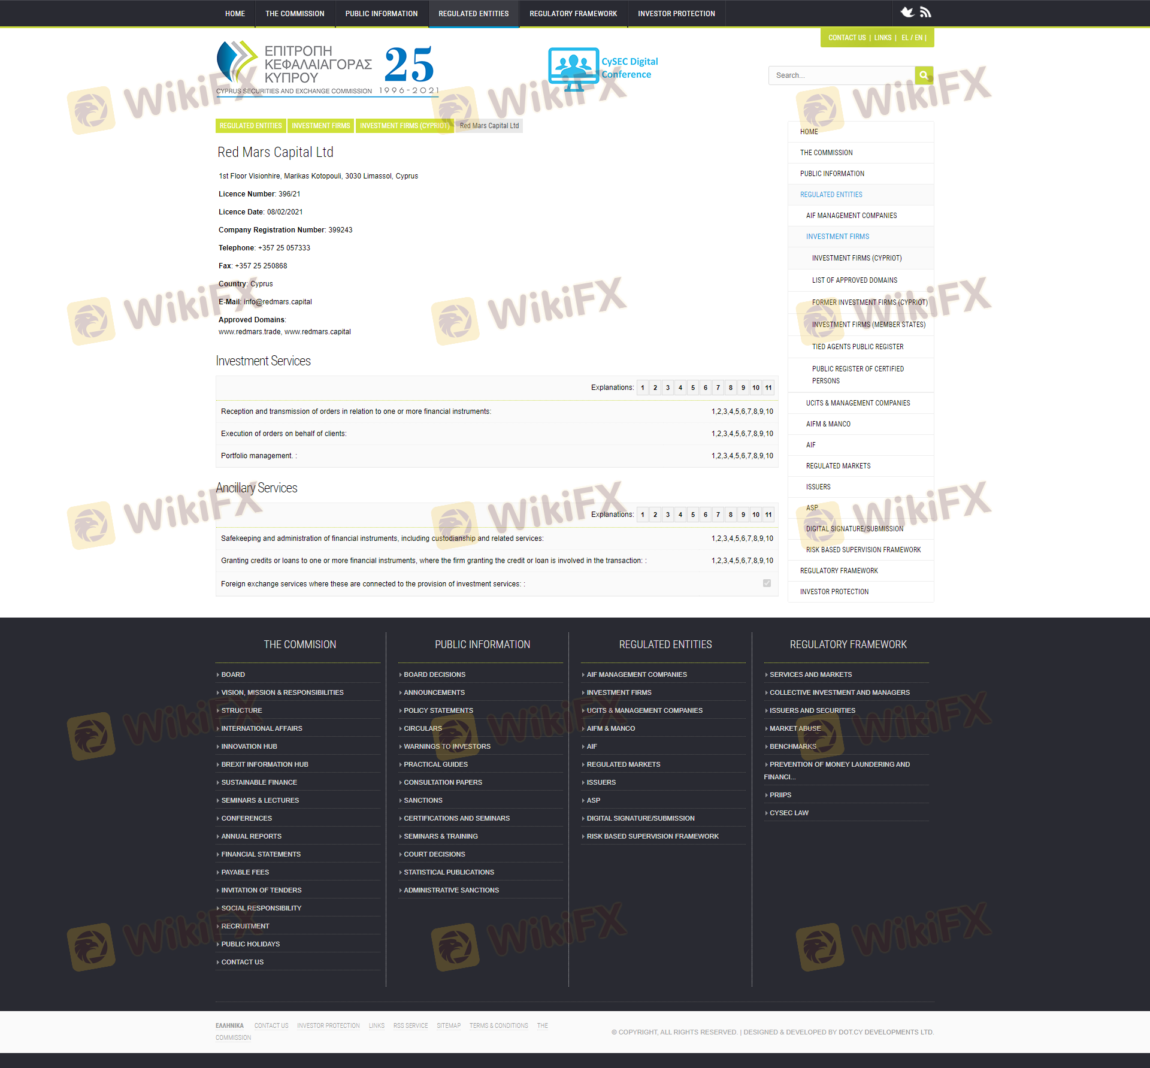Open Investor Protection top menu
This screenshot has height=1068, width=1150.
point(676,14)
